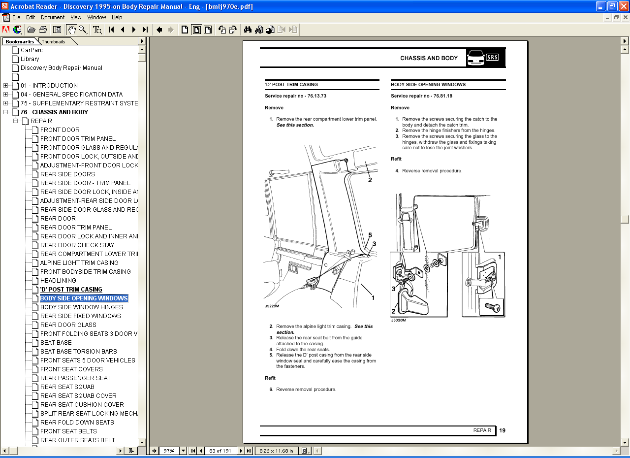
Task: Go to last page in status bar
Action: pyautogui.click(x=249, y=451)
